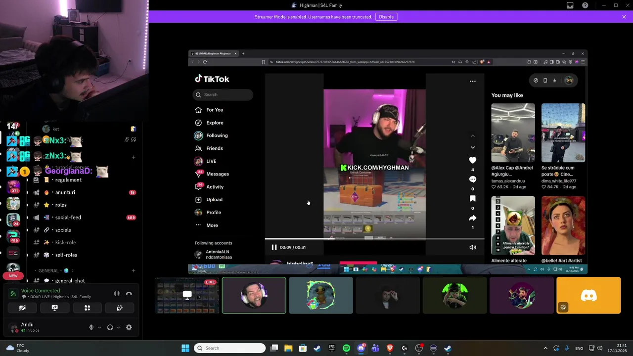Open Spotify from the Windows taskbar

(346, 348)
